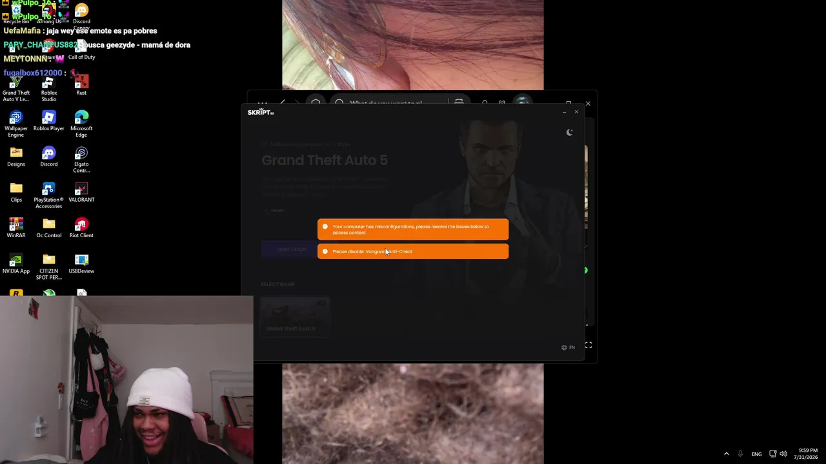826x464 pixels.
Task: Open the Grand Theft Auto V desktop shortcut
Action: [x=16, y=87]
